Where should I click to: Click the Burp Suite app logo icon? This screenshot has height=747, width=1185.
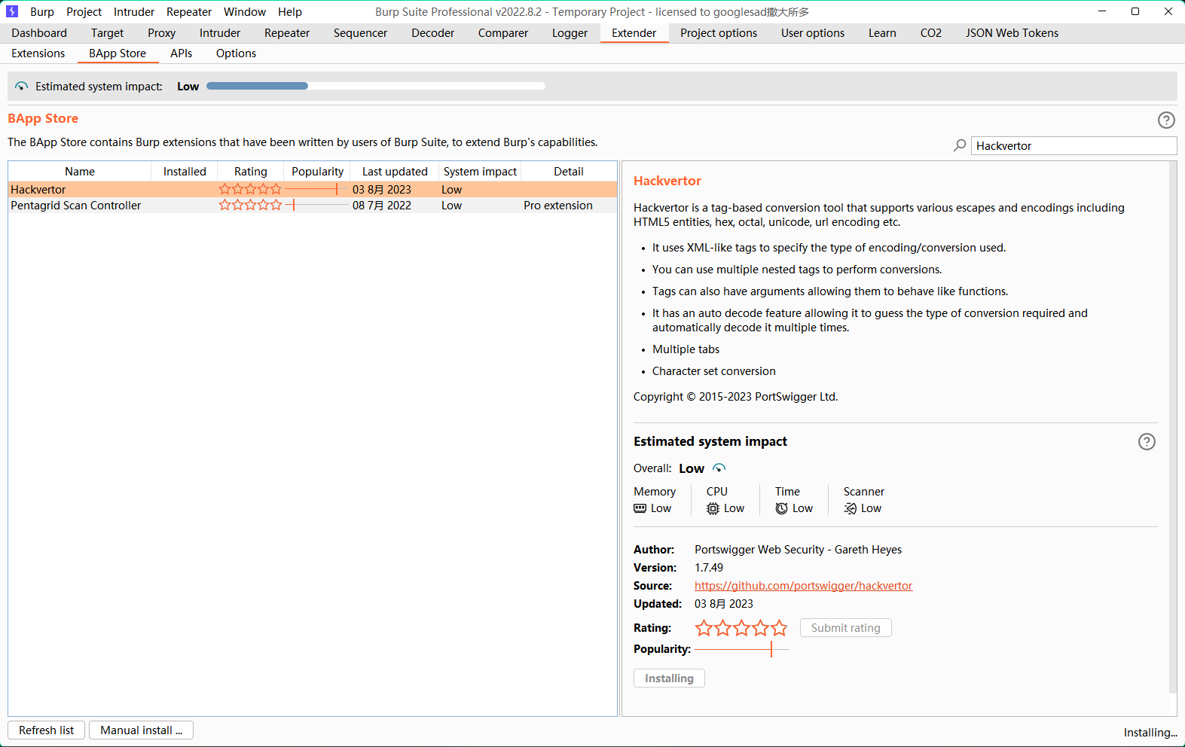click(12, 11)
